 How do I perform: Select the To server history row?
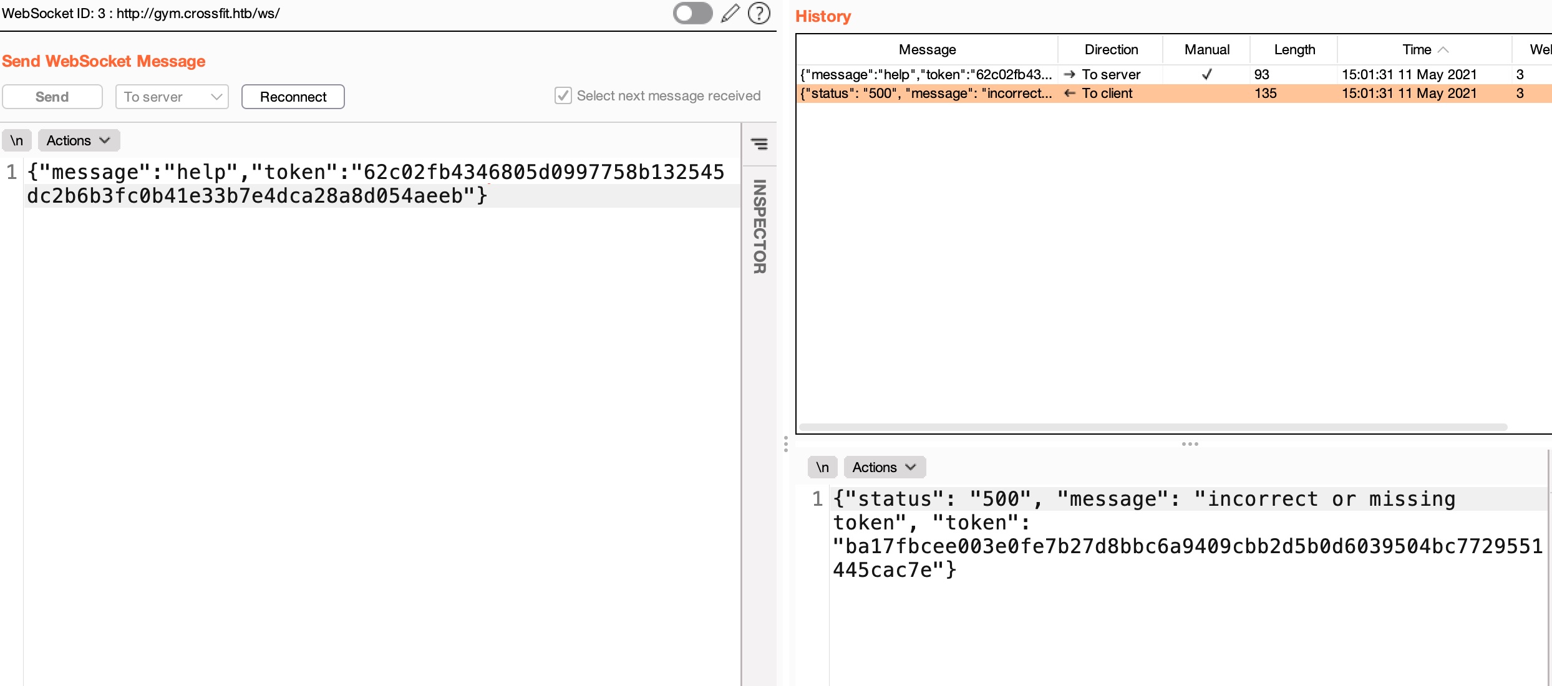(x=1110, y=74)
